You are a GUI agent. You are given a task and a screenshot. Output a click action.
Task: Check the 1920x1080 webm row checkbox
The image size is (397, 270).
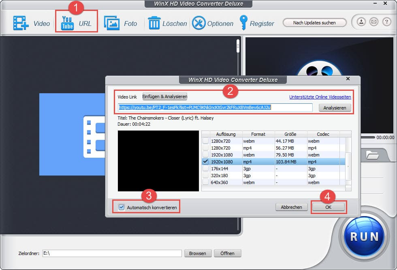coord(206,154)
